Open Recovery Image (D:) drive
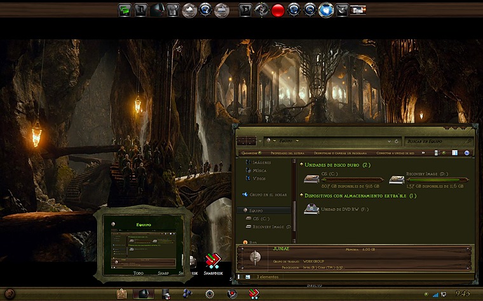Screen dimensions: 483x301 (397, 181)
